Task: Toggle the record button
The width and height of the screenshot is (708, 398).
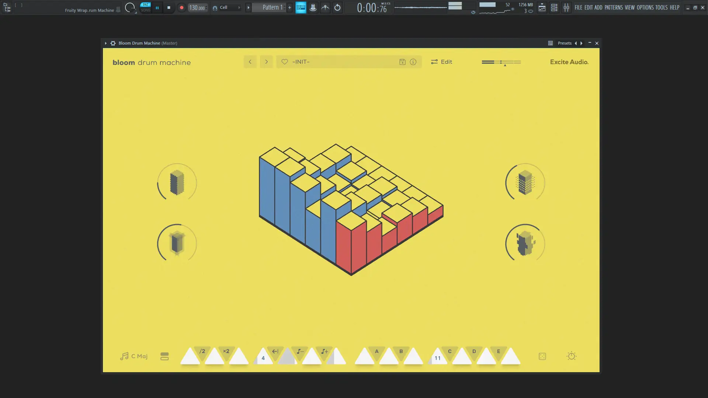Action: click(181, 7)
